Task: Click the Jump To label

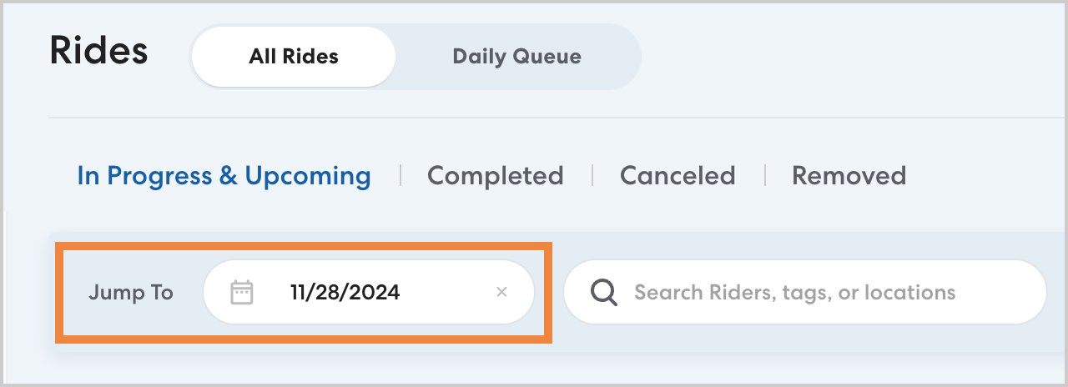Action: tap(130, 293)
